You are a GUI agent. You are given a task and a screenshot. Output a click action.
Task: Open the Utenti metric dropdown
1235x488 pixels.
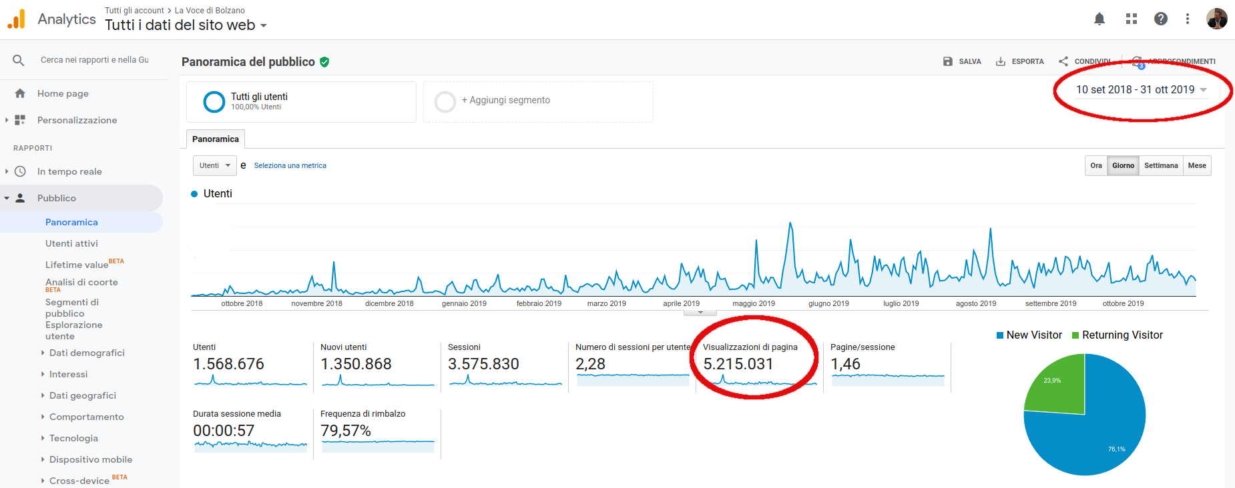(214, 165)
